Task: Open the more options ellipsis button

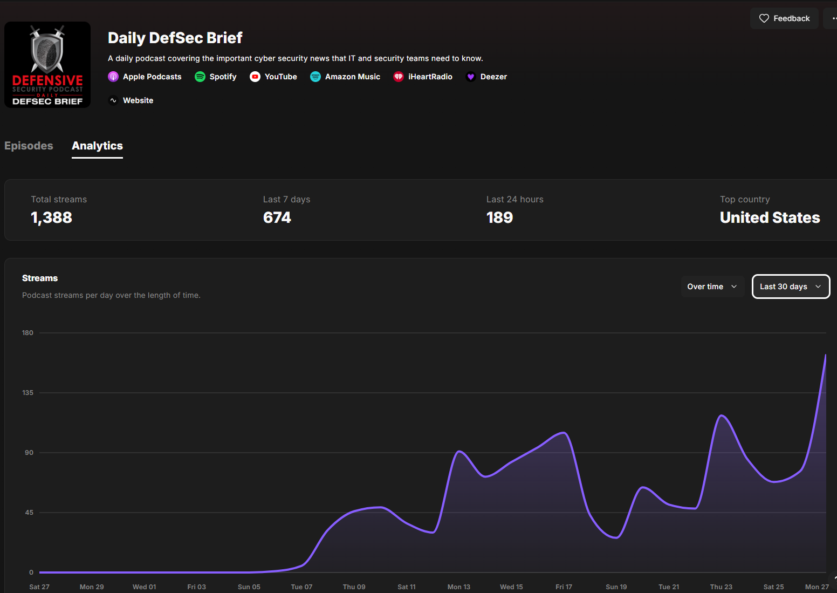Action: point(831,18)
